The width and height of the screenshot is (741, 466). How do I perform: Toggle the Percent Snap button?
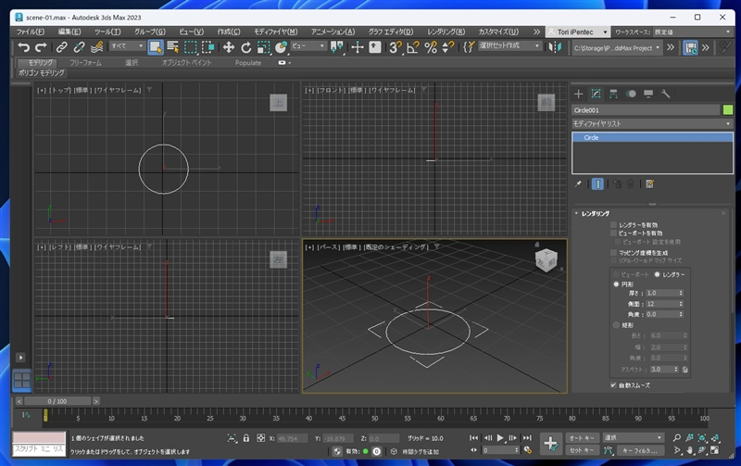[431, 47]
